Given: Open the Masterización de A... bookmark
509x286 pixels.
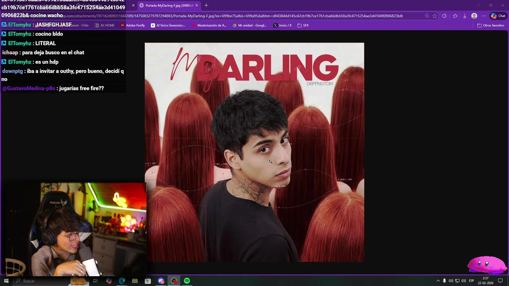Looking at the screenshot, I should pos(209,25).
